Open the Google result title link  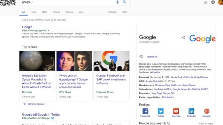point(27,27)
